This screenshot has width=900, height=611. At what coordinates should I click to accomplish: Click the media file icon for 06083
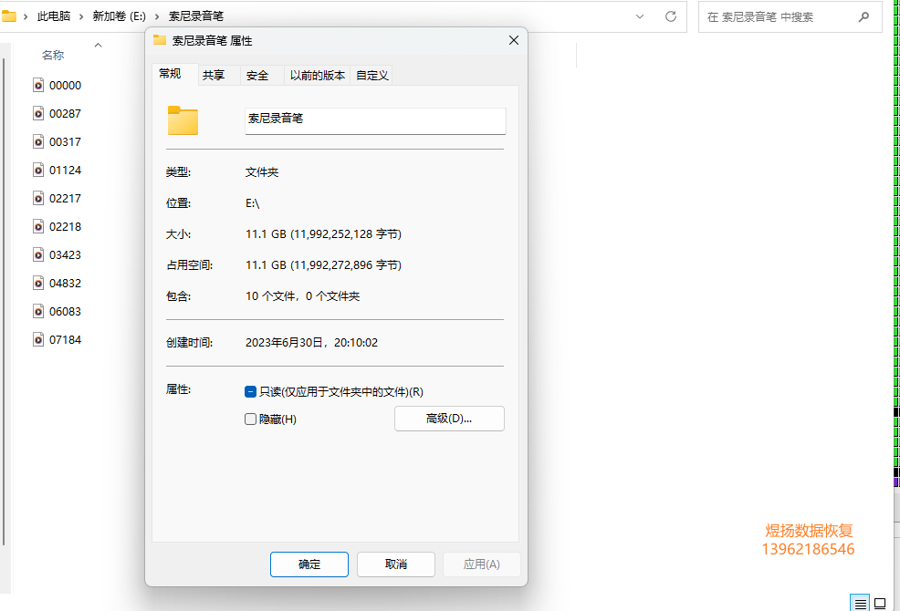click(38, 312)
